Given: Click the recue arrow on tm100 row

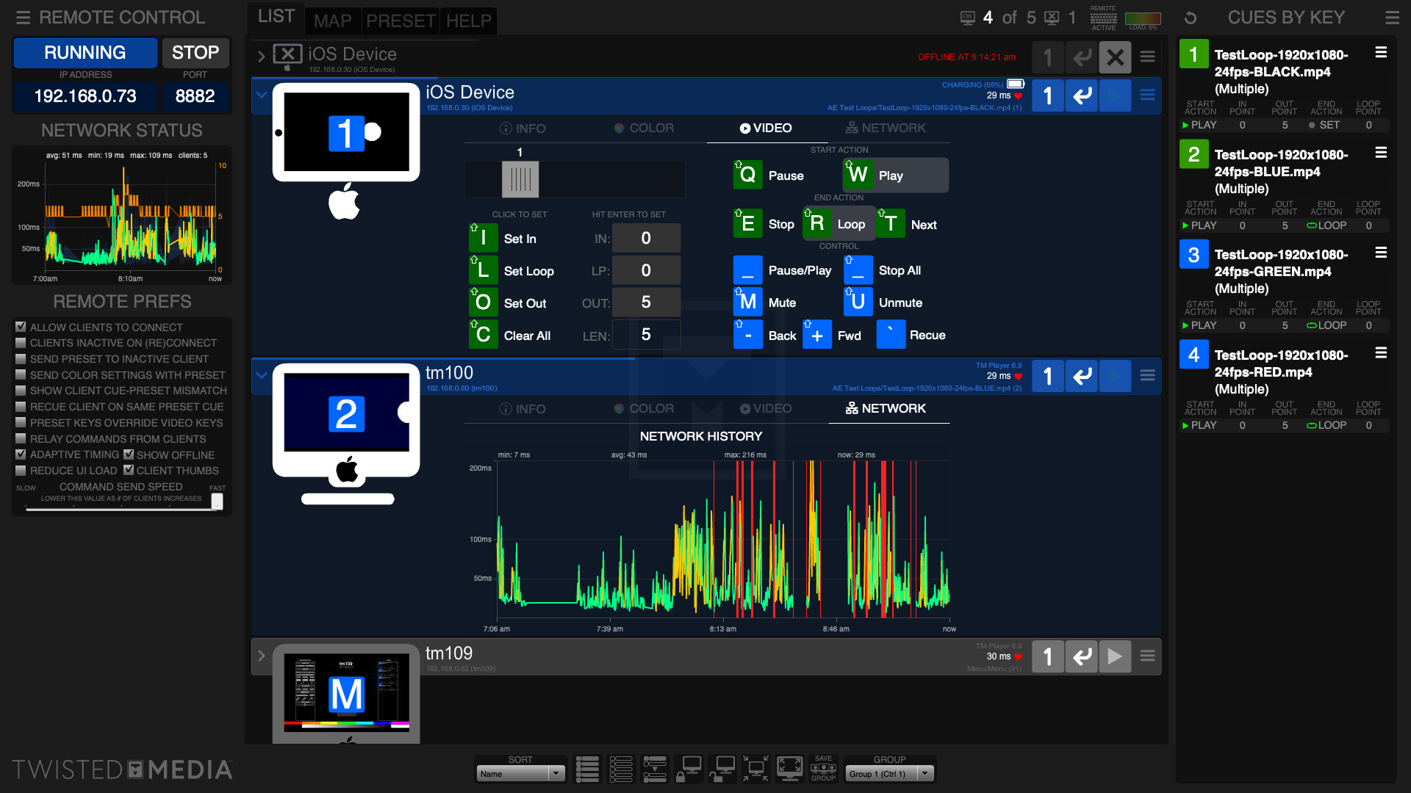Looking at the screenshot, I should tap(1082, 376).
